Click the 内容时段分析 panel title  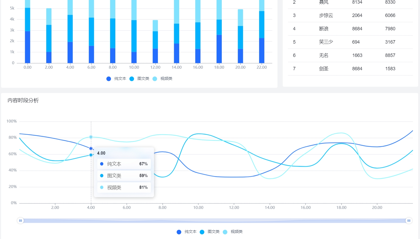point(23,101)
